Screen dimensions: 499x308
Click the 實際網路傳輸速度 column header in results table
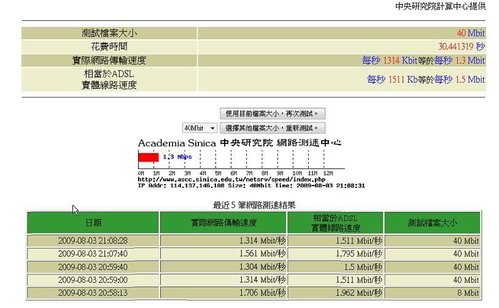(223, 223)
